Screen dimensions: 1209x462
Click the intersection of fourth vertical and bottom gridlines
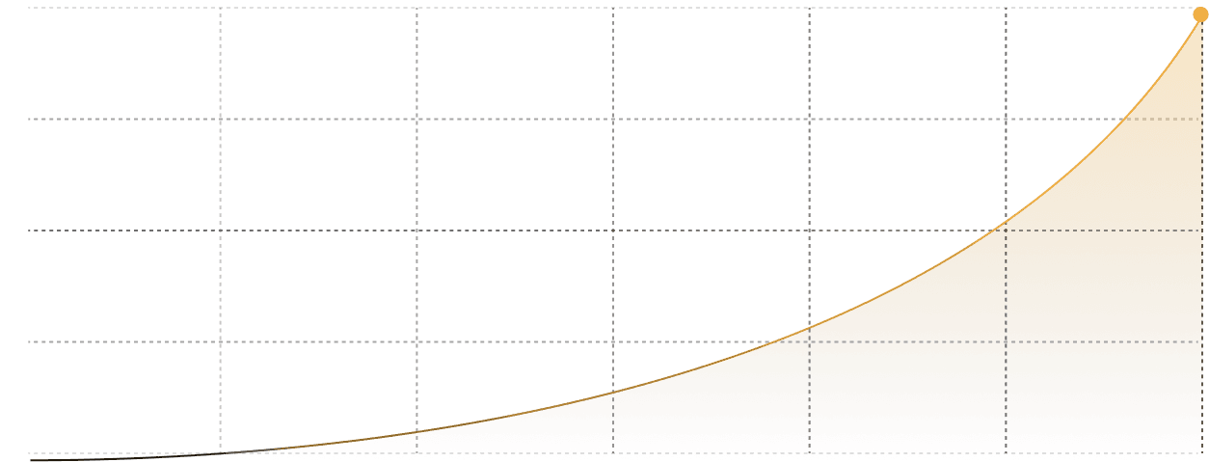(x=809, y=452)
